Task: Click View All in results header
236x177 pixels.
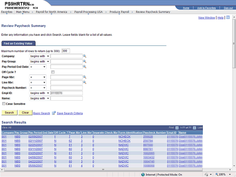Action: click(6, 128)
